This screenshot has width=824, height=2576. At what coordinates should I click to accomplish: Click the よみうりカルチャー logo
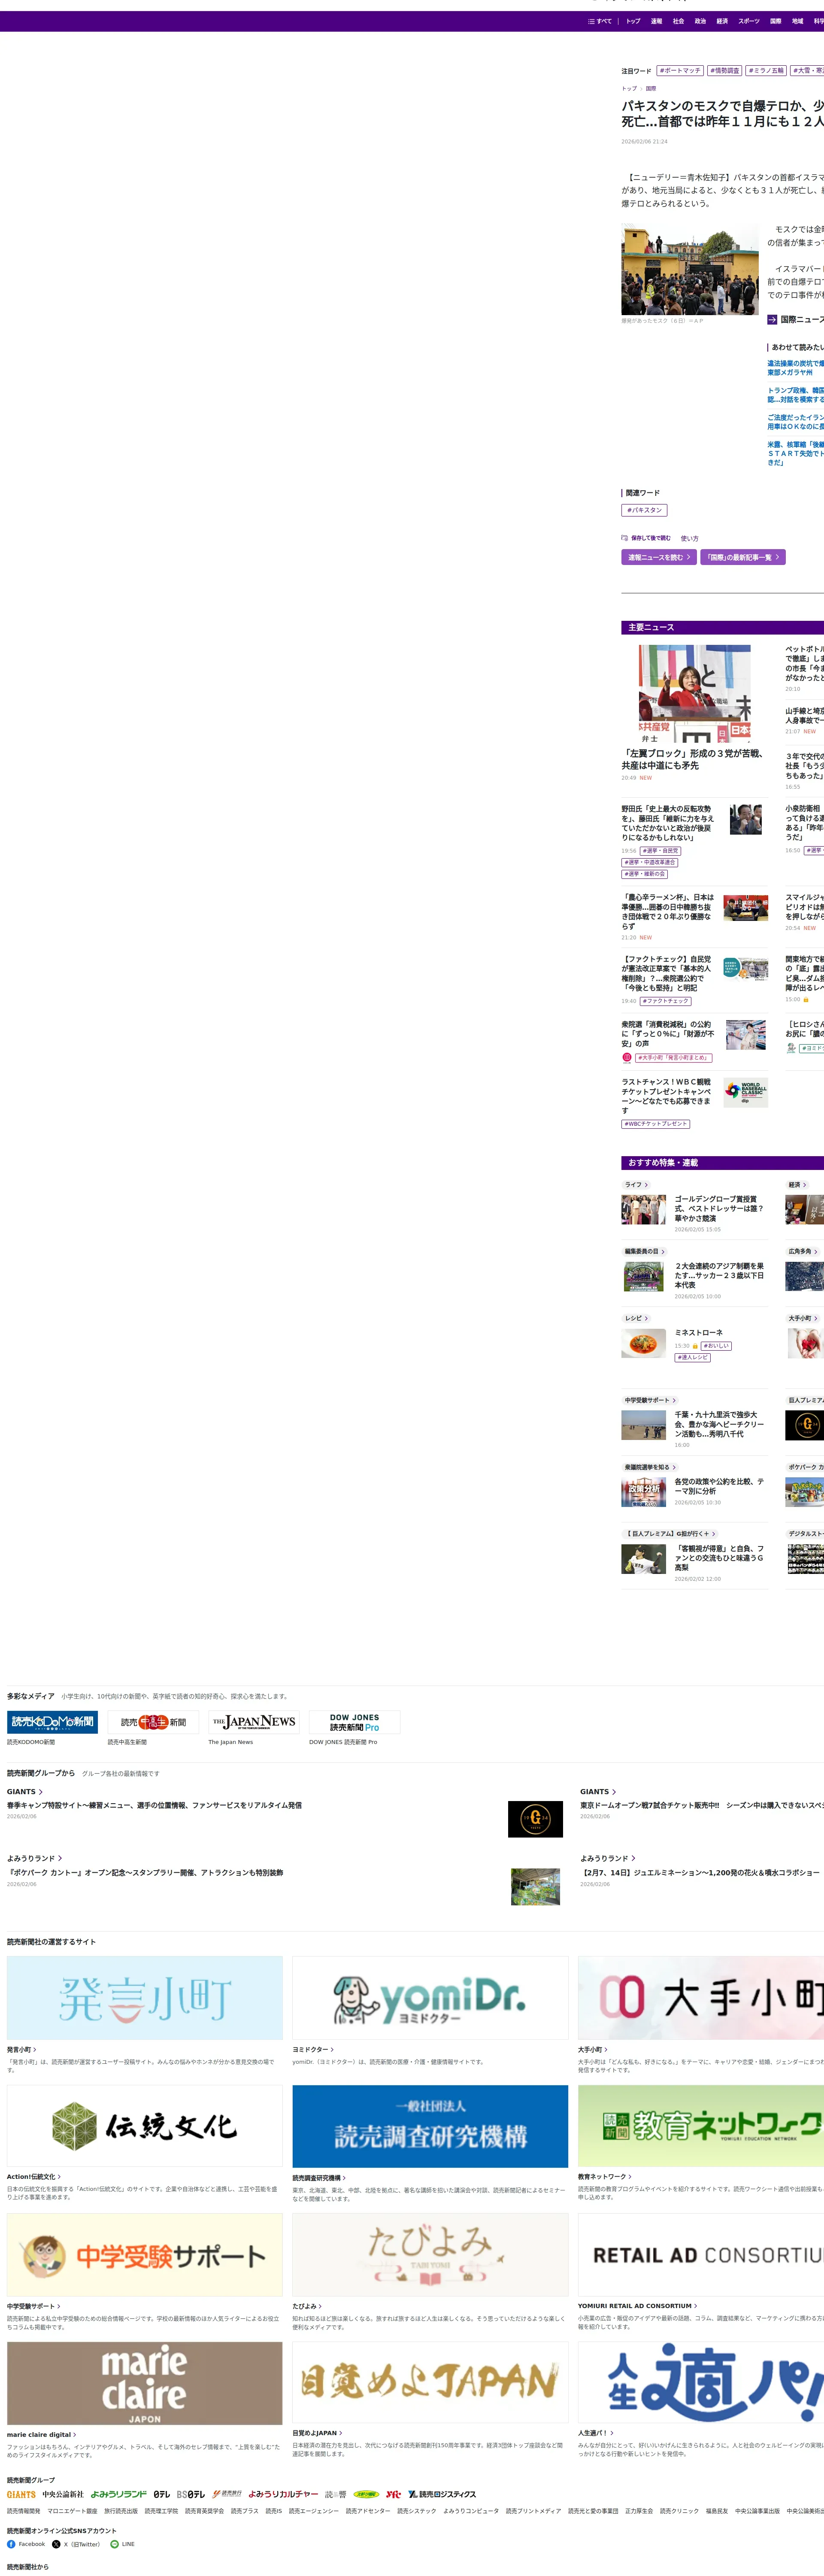pyautogui.click(x=283, y=2494)
